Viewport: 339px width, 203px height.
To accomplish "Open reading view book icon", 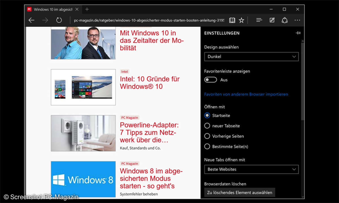I will [x=232, y=20].
